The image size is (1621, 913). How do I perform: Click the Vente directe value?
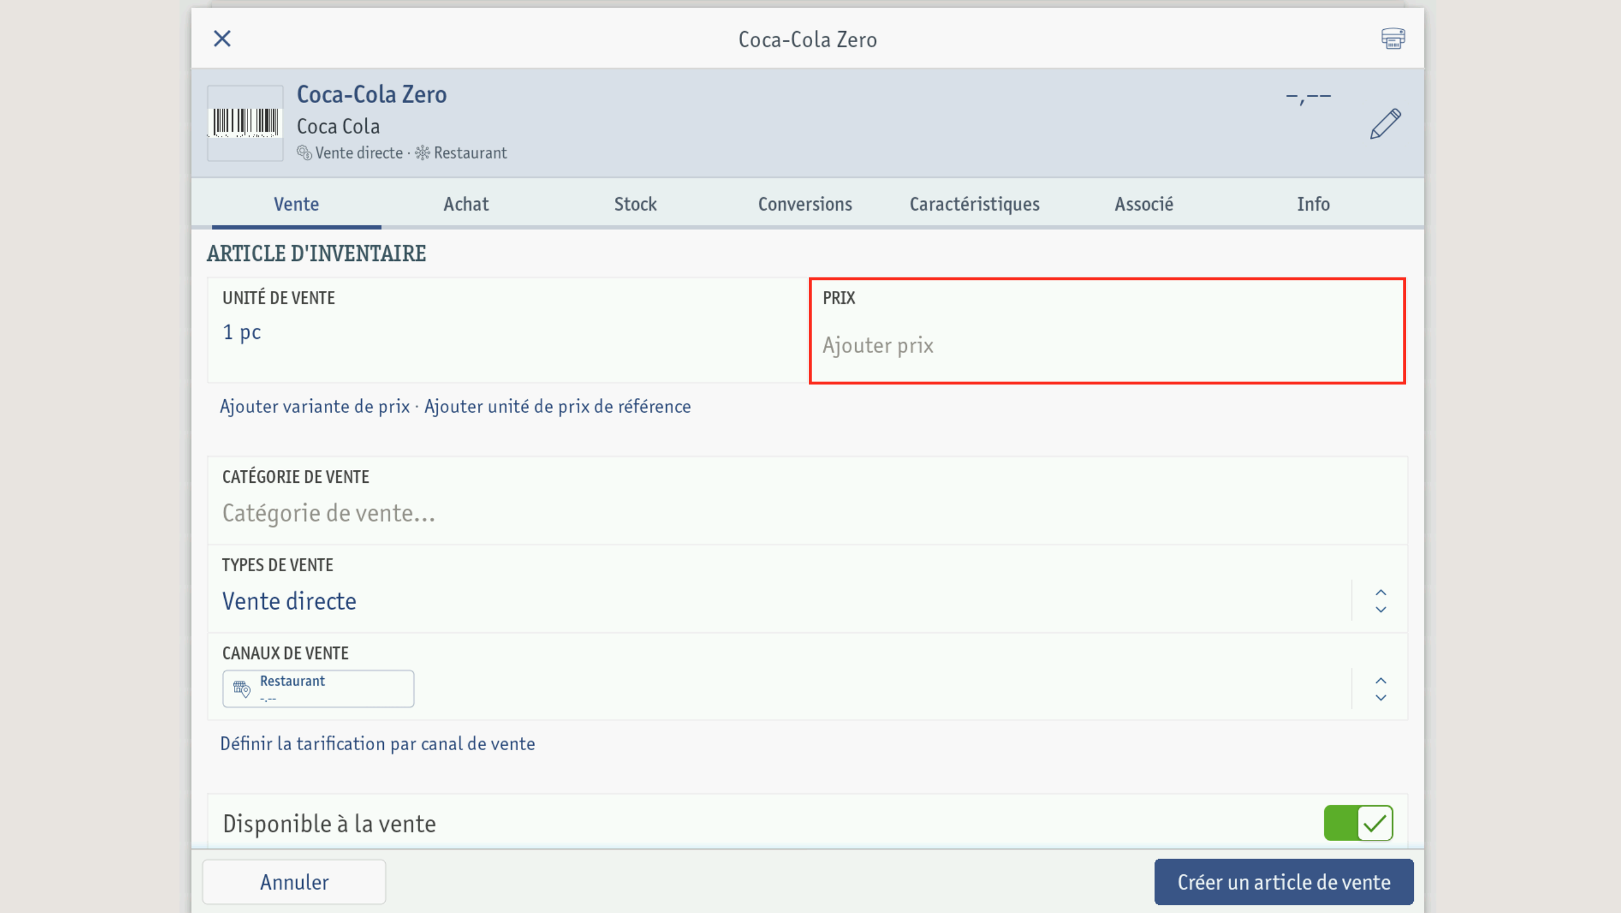[x=290, y=601]
